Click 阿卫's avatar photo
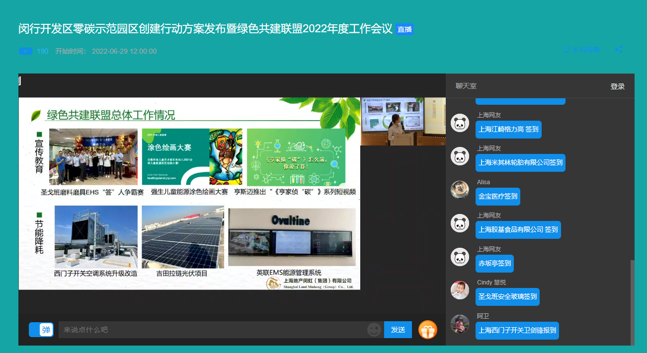The width and height of the screenshot is (647, 353). click(x=460, y=324)
